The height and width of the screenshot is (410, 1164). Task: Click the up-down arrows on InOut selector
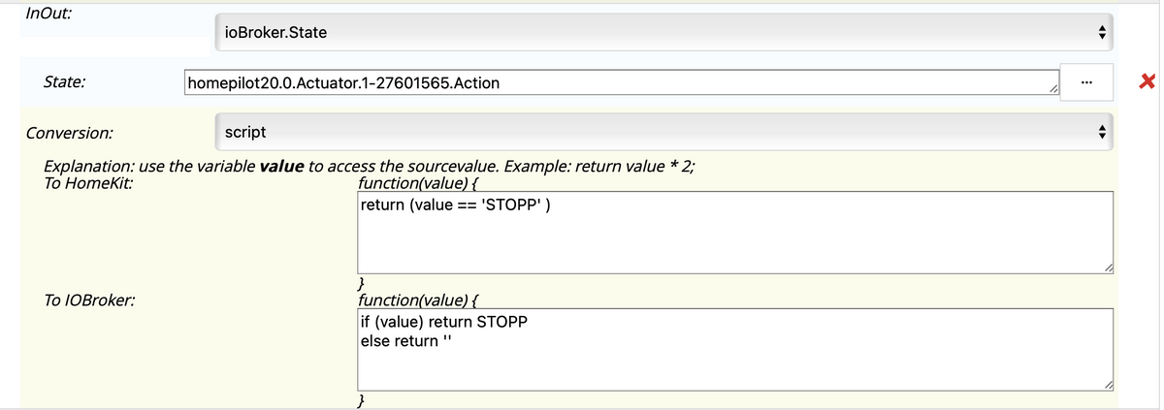click(1102, 33)
